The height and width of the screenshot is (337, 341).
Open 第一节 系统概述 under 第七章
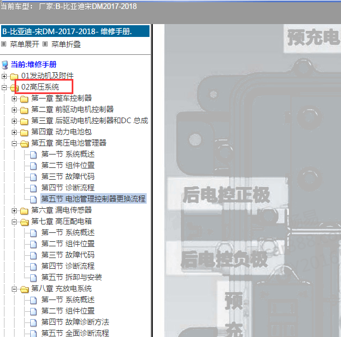pos(68,233)
